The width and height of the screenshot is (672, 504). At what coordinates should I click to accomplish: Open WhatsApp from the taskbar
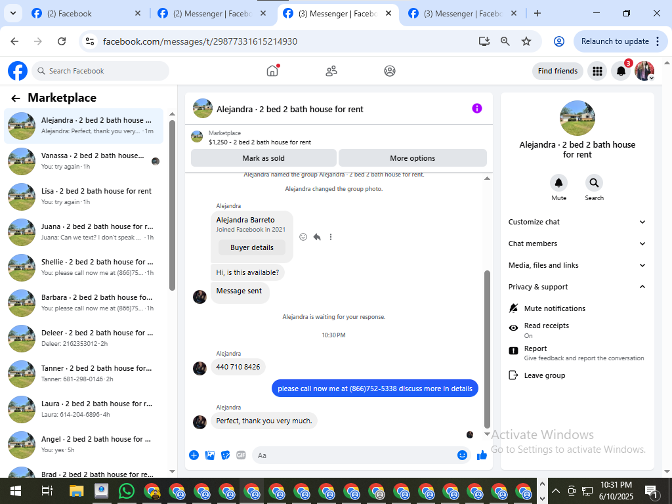[x=126, y=491]
